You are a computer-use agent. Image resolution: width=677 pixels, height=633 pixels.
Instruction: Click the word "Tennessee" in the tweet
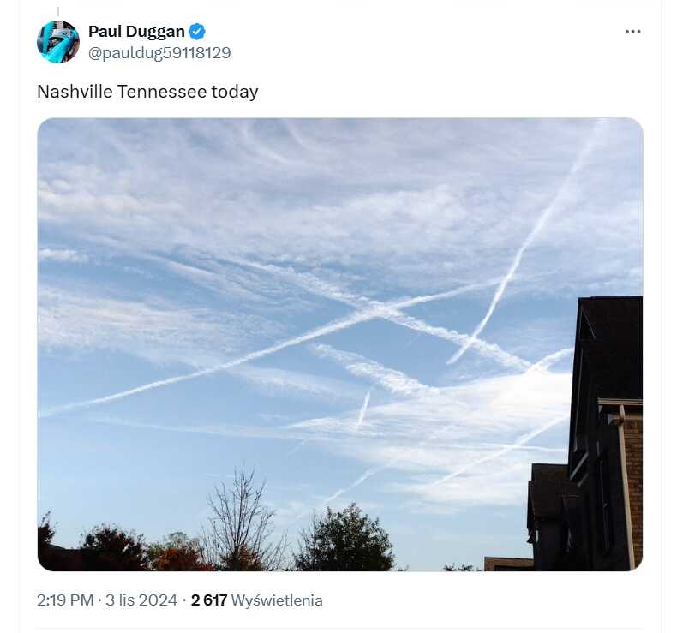[x=162, y=92]
